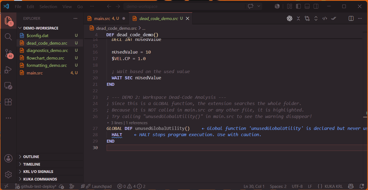Open the Remote Explorer view icon
The image size is (368, 190).
click(x=8, y=86)
